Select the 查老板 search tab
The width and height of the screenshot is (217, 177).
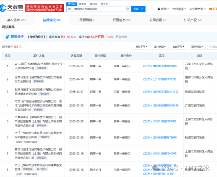coord(83,4)
